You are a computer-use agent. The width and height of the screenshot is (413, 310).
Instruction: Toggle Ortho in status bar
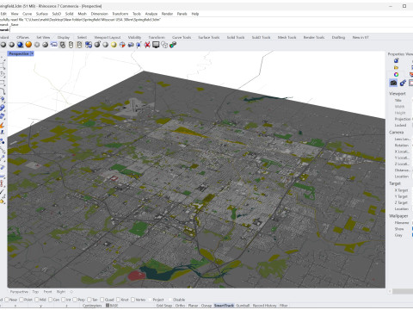click(x=180, y=306)
